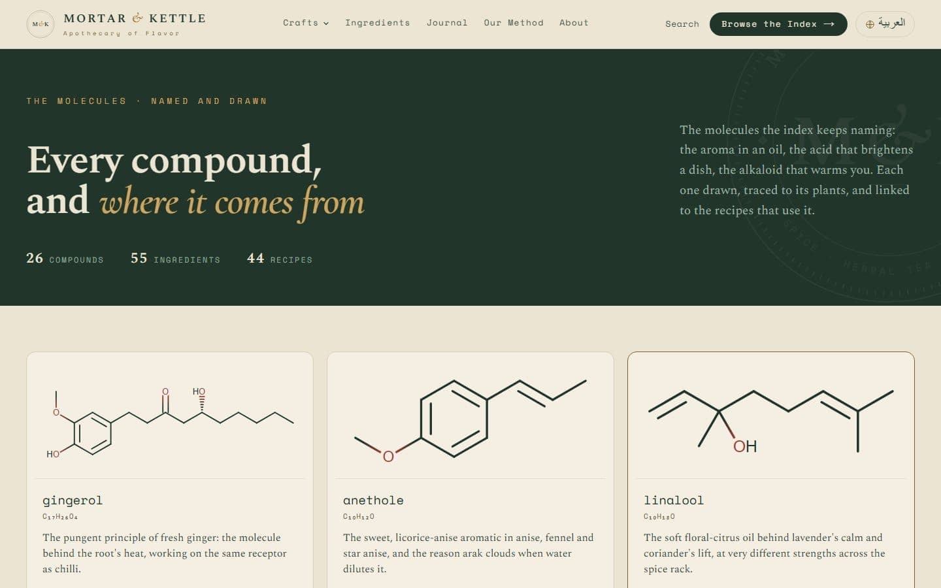941x588 pixels.
Task: Open the About page
Action: point(574,23)
